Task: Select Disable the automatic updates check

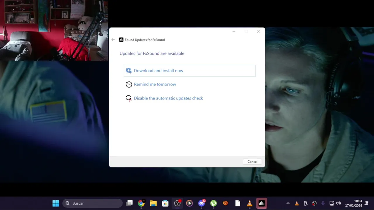Action: coord(168,98)
